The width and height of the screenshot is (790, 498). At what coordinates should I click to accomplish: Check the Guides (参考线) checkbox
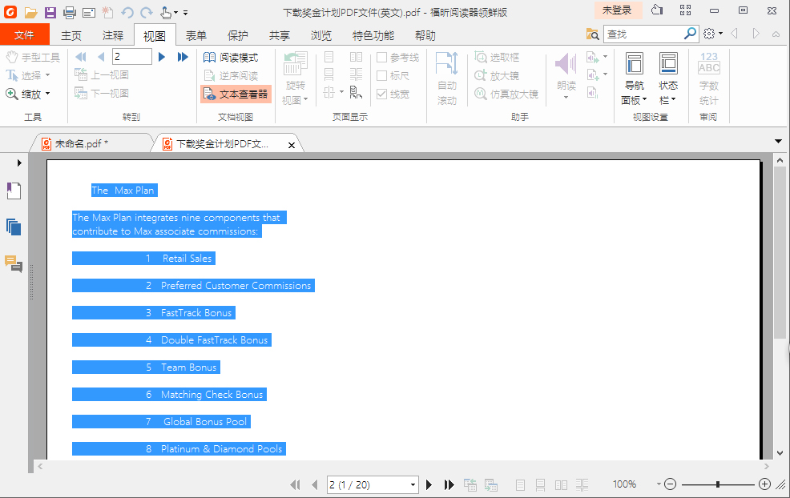381,56
